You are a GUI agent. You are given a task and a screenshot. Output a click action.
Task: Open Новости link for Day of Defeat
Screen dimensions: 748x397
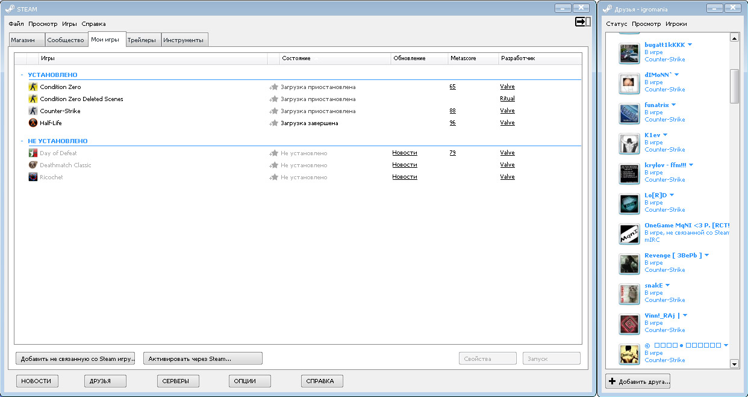click(405, 153)
